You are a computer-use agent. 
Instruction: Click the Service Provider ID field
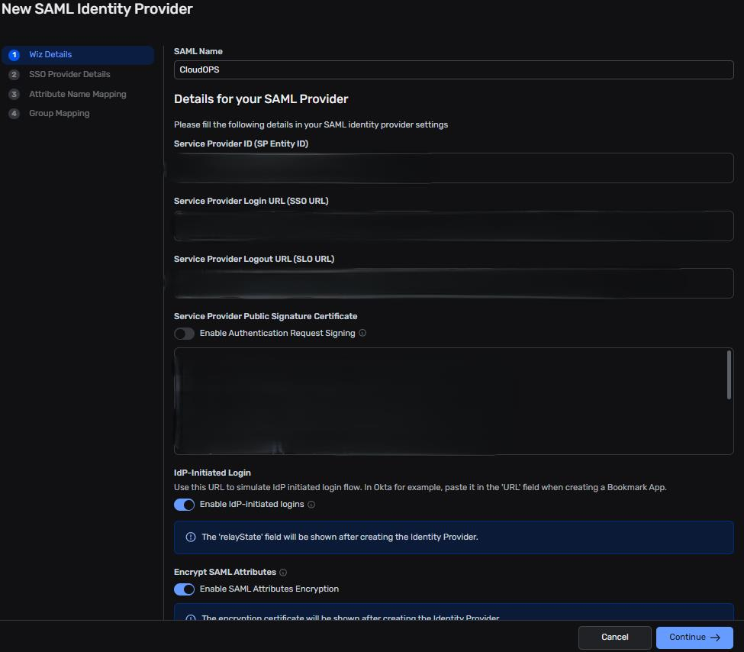pyautogui.click(x=453, y=168)
